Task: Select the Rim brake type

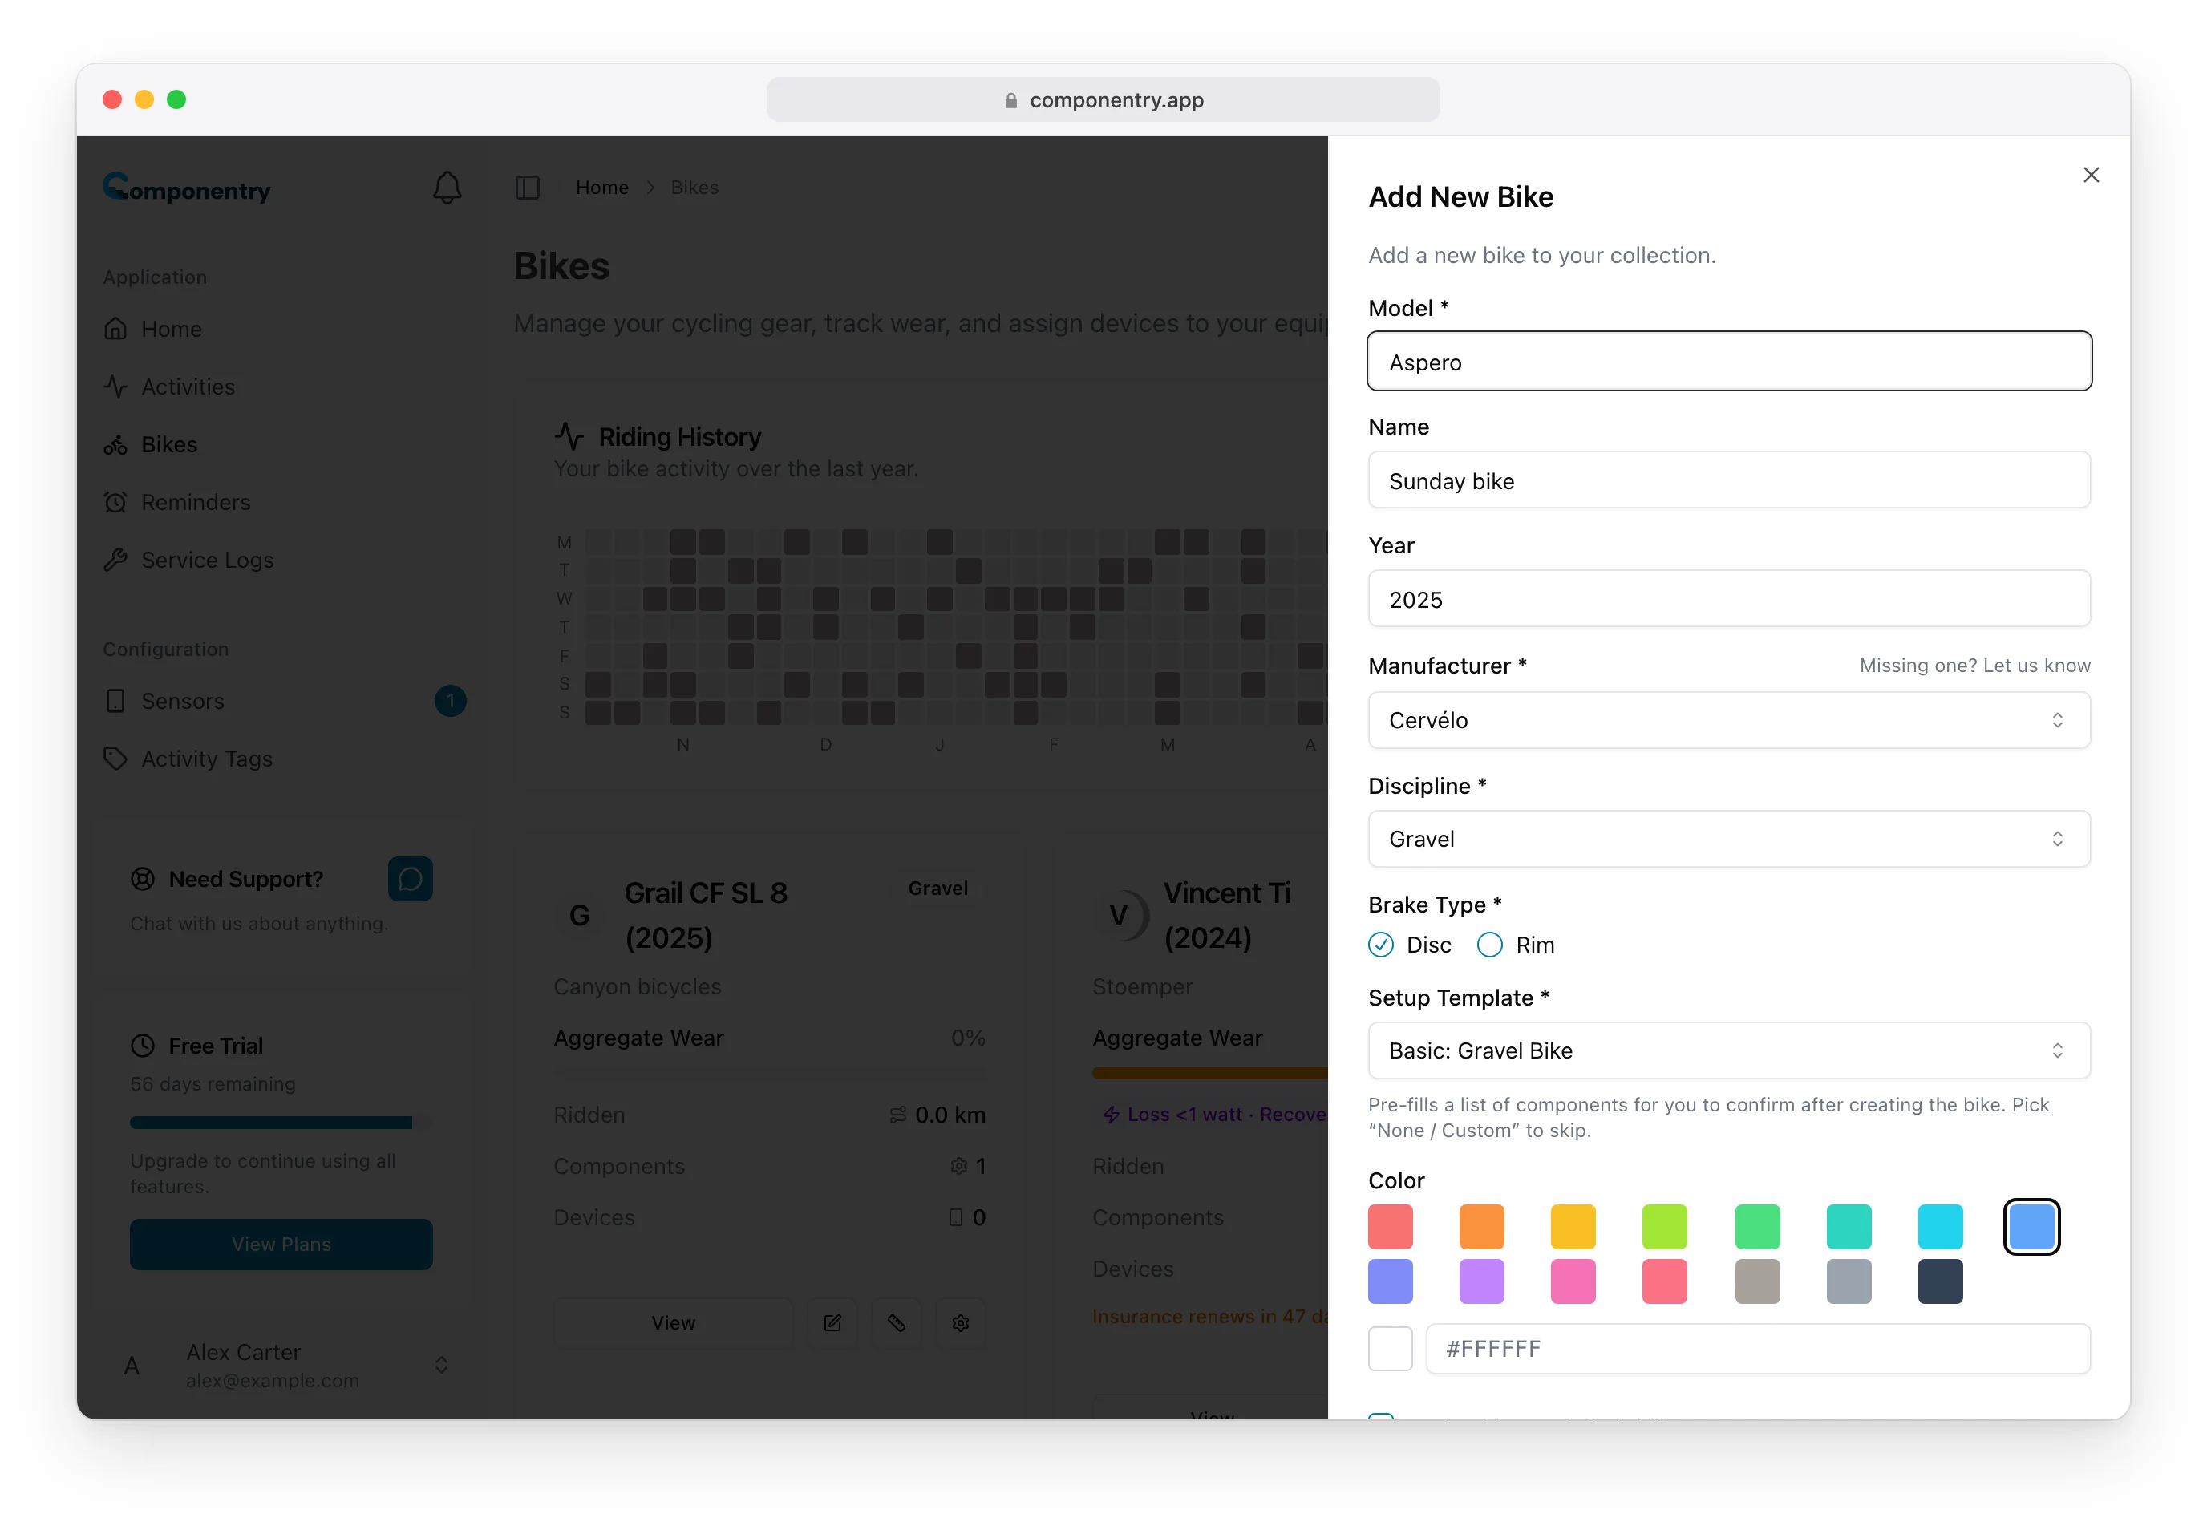Action: point(1490,945)
